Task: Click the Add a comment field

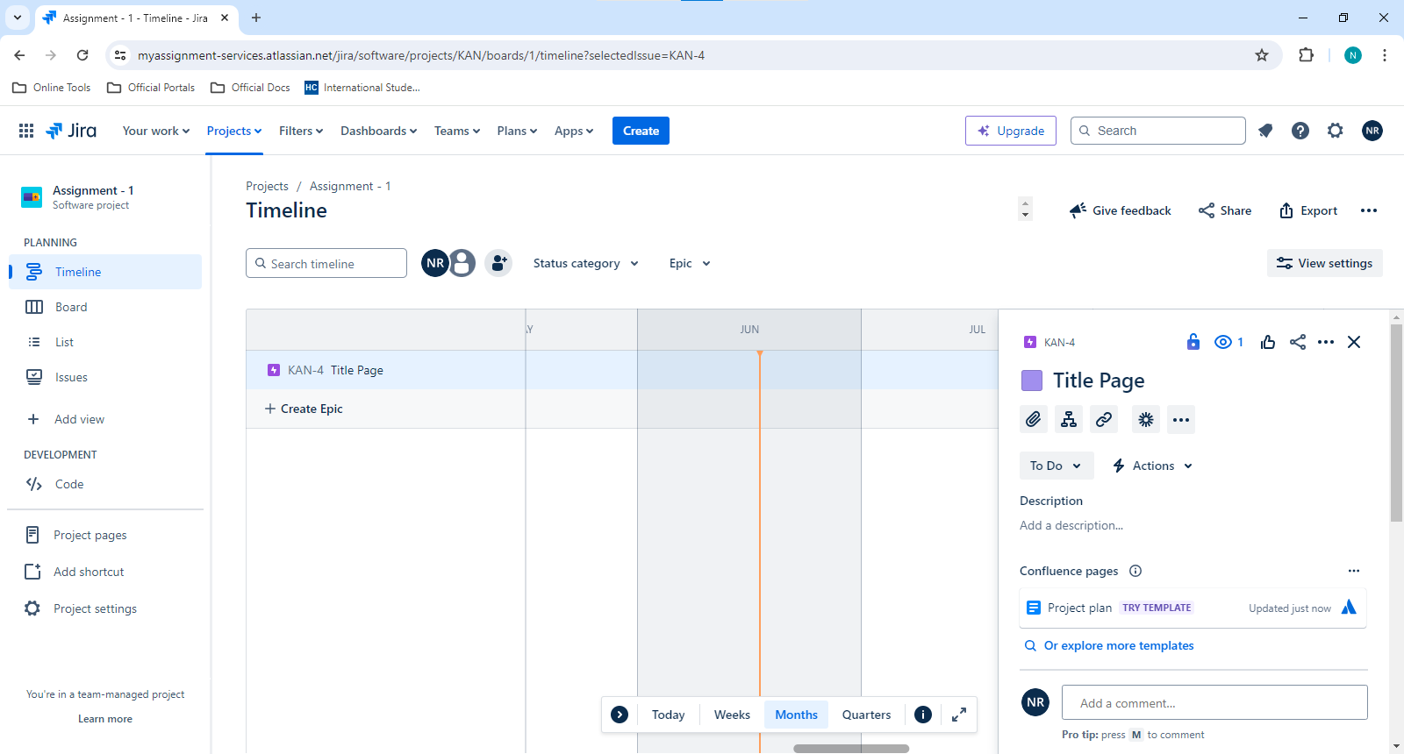Action: click(1214, 702)
